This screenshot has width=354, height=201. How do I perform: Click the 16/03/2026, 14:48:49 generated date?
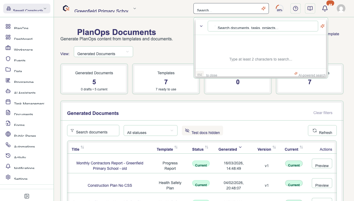coord(234,166)
